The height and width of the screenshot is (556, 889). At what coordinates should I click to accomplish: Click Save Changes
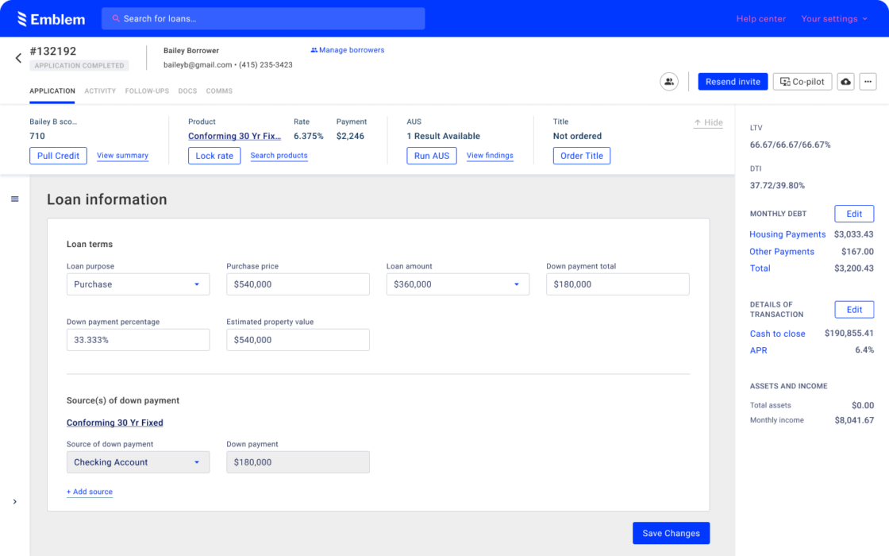[x=671, y=533]
